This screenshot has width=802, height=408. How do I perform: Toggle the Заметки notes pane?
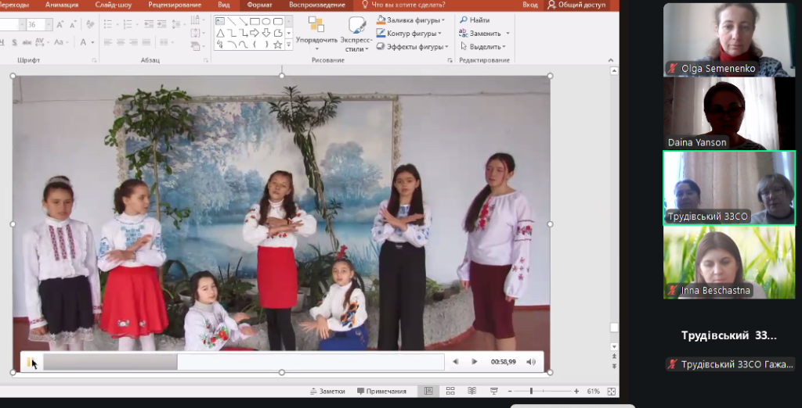[328, 391]
